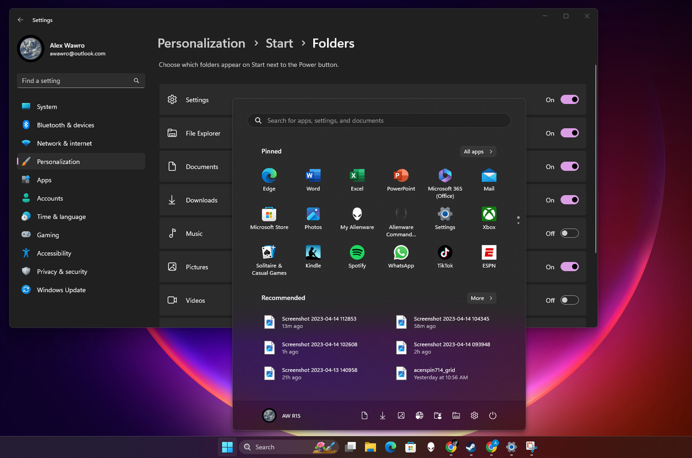Open the Network folder icon beside Power

coord(419,415)
